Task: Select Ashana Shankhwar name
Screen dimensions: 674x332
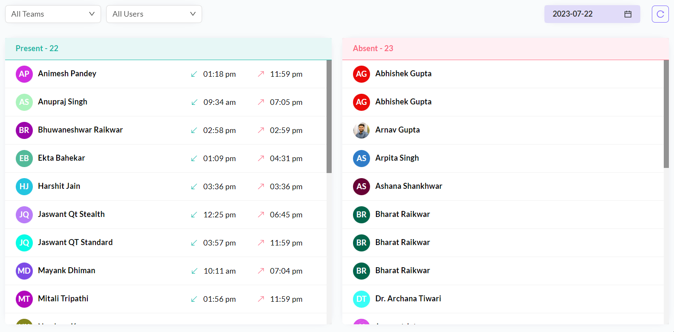Action: coord(408,186)
